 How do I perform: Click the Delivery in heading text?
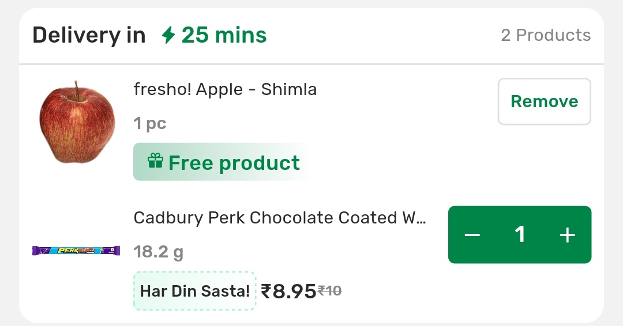89,36
